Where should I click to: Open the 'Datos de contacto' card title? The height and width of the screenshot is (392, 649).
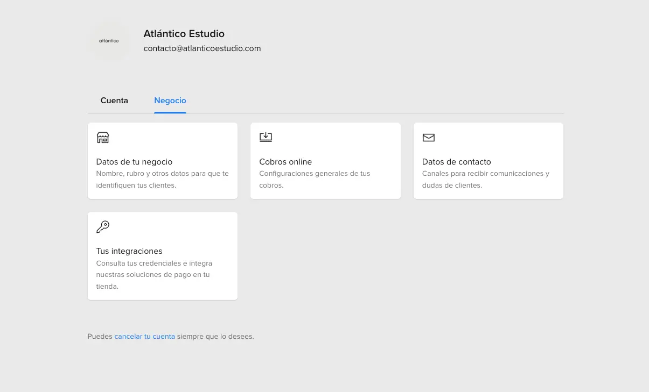pyautogui.click(x=456, y=162)
